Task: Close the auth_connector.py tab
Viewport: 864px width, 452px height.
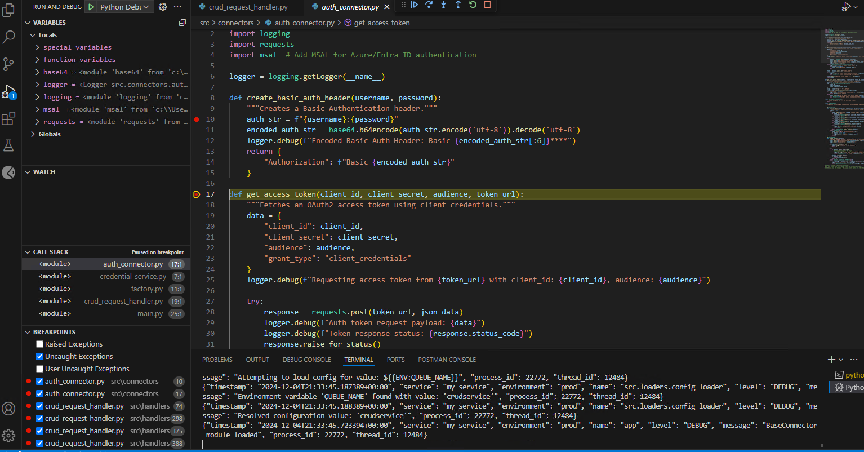Action: (x=386, y=7)
